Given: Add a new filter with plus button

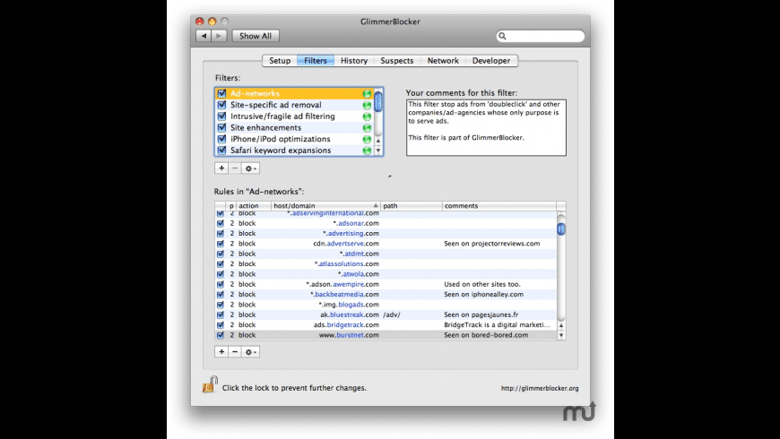Looking at the screenshot, I should [x=221, y=168].
